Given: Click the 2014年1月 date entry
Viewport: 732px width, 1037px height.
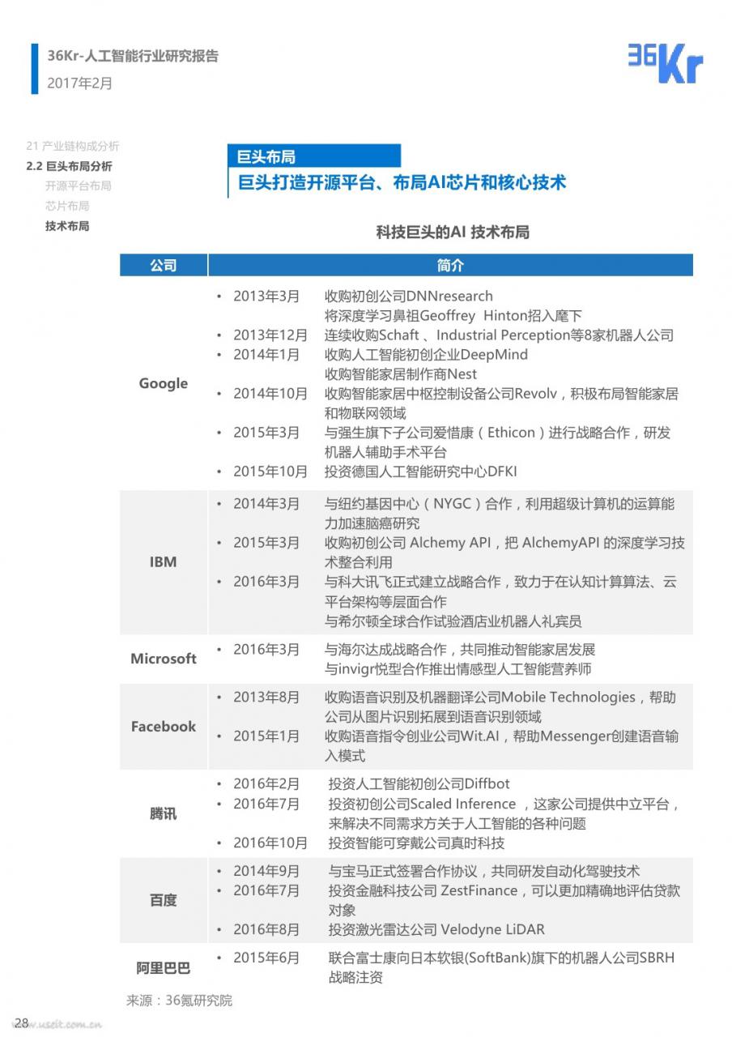Looking at the screenshot, I should (x=266, y=354).
